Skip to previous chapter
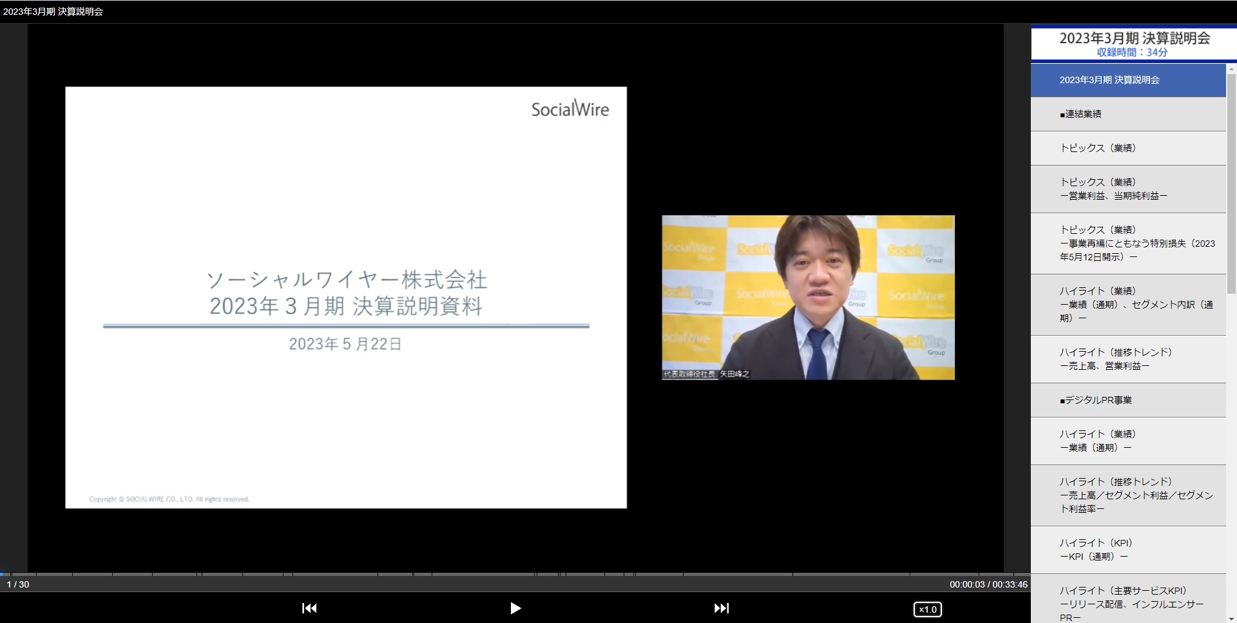Screen dimensions: 1237x623 tap(309, 608)
